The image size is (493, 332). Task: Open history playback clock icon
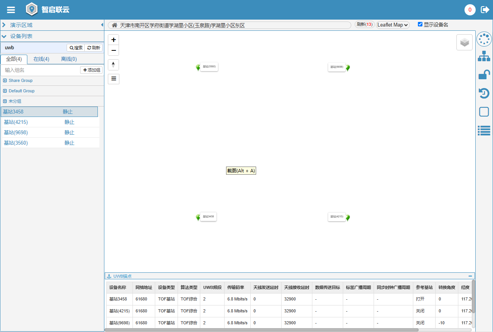coord(484,93)
